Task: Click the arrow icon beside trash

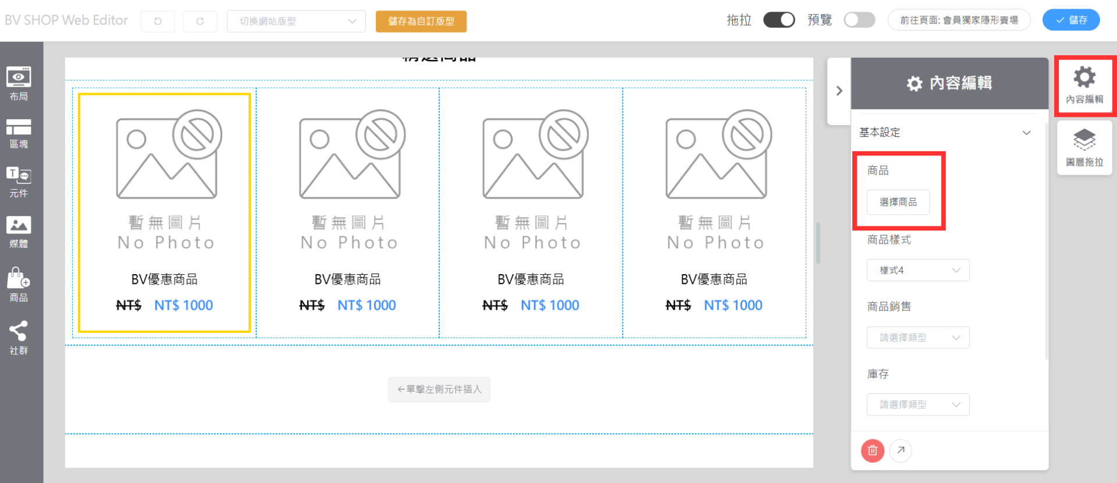Action: click(x=901, y=450)
